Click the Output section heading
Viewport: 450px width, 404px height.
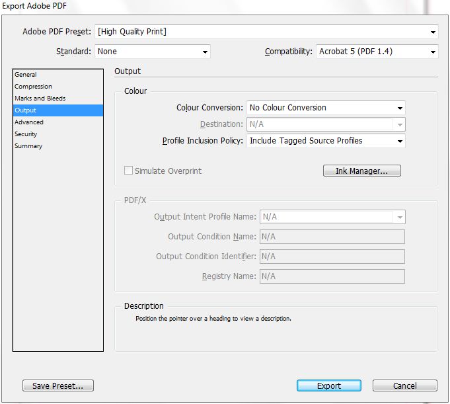point(128,71)
